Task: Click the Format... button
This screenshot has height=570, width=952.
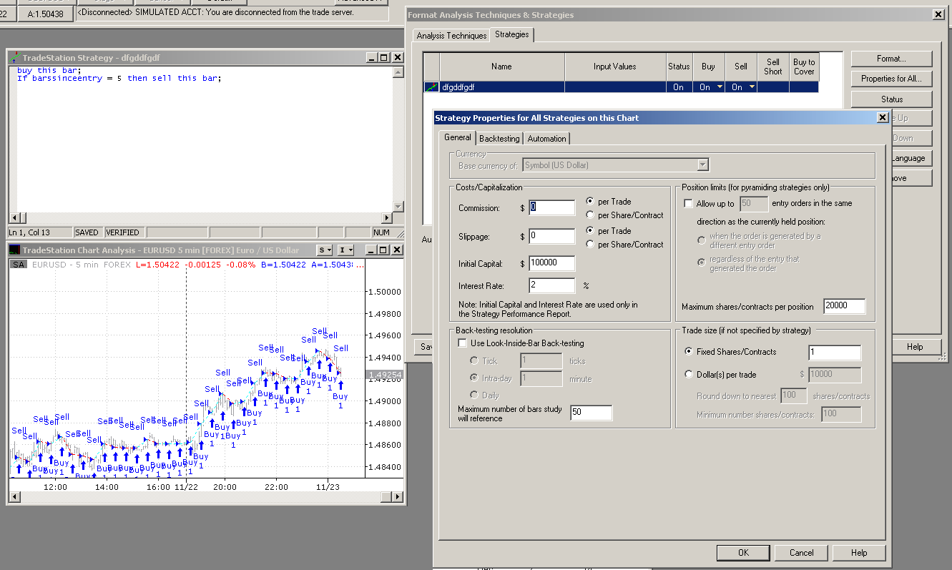Action: (891, 59)
